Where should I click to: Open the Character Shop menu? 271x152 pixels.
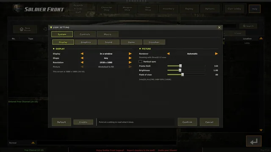pos(107,8)
